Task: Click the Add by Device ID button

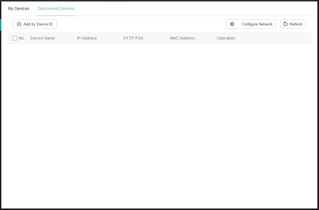Action: (35, 24)
